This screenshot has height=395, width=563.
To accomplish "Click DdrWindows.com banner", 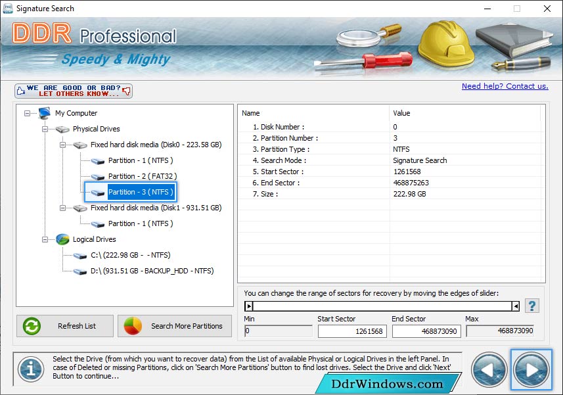I will point(387,384).
